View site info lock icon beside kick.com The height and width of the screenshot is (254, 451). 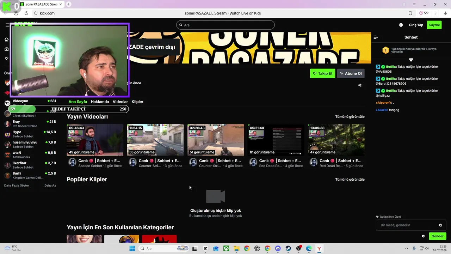[36, 13]
